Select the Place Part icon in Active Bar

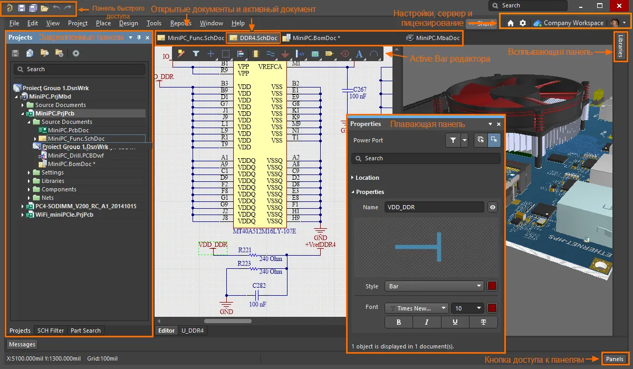pyautogui.click(x=256, y=54)
